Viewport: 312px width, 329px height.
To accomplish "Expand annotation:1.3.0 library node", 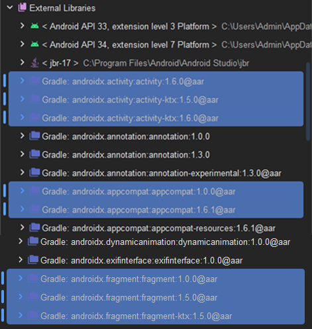I will tap(22, 154).
